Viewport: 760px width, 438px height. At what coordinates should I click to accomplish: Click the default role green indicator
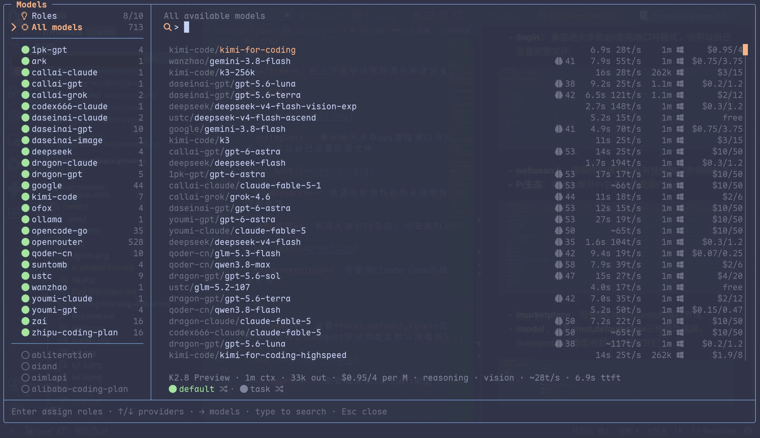[x=173, y=389]
